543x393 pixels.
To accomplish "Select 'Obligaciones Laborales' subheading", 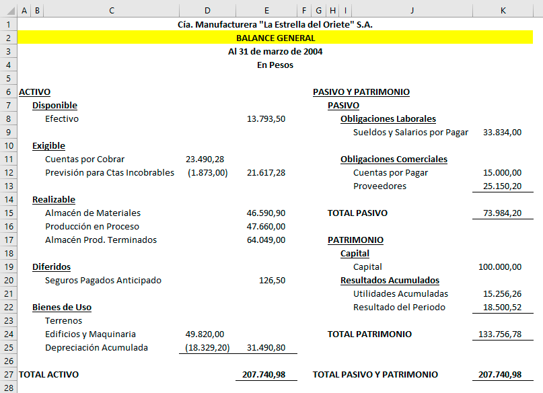I will click(388, 118).
